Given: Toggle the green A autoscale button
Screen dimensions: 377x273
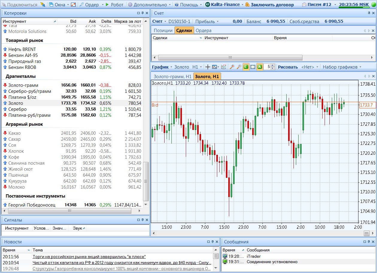Looking at the screenshot, I should pos(260,67).
